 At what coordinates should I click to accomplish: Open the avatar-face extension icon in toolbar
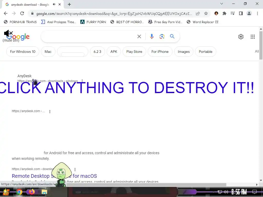click(216, 13)
